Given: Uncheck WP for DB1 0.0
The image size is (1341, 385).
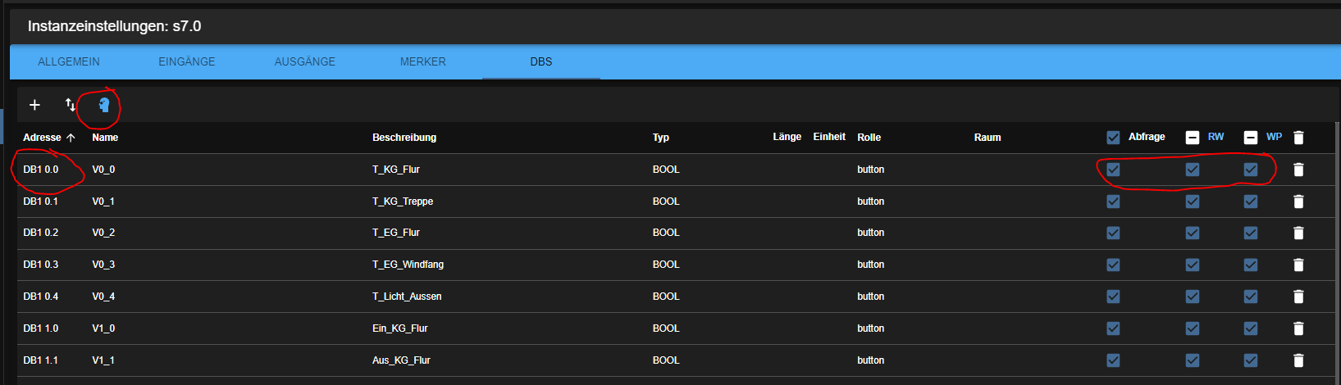Looking at the screenshot, I should coord(1251,170).
